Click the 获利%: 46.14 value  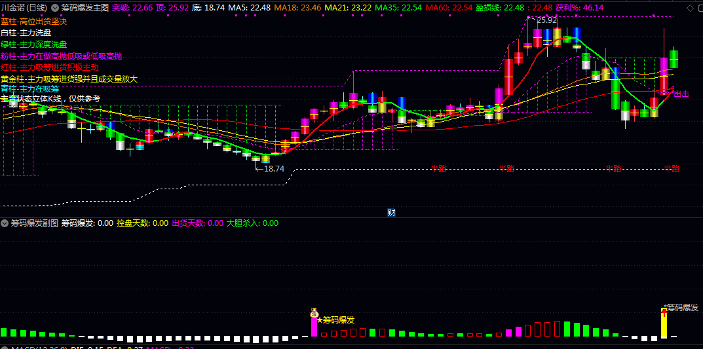(579, 8)
